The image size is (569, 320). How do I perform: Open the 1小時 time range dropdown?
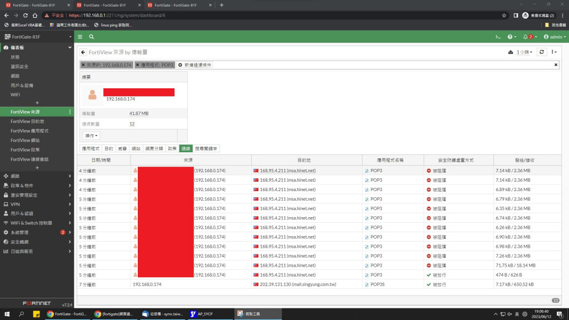(x=524, y=52)
